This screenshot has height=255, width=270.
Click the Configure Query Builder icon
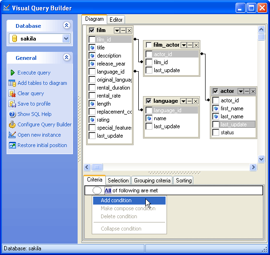(12, 124)
